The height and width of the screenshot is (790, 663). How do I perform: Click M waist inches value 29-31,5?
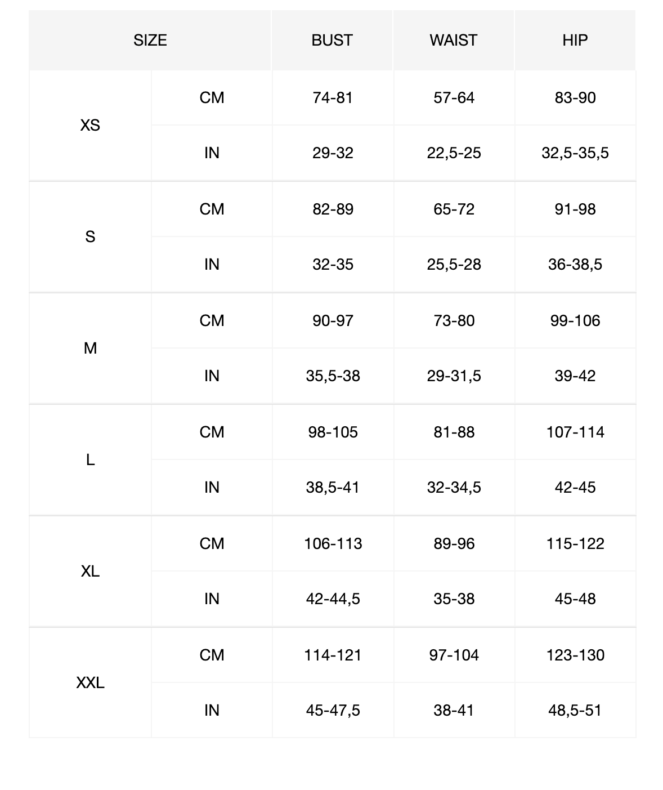click(x=454, y=376)
